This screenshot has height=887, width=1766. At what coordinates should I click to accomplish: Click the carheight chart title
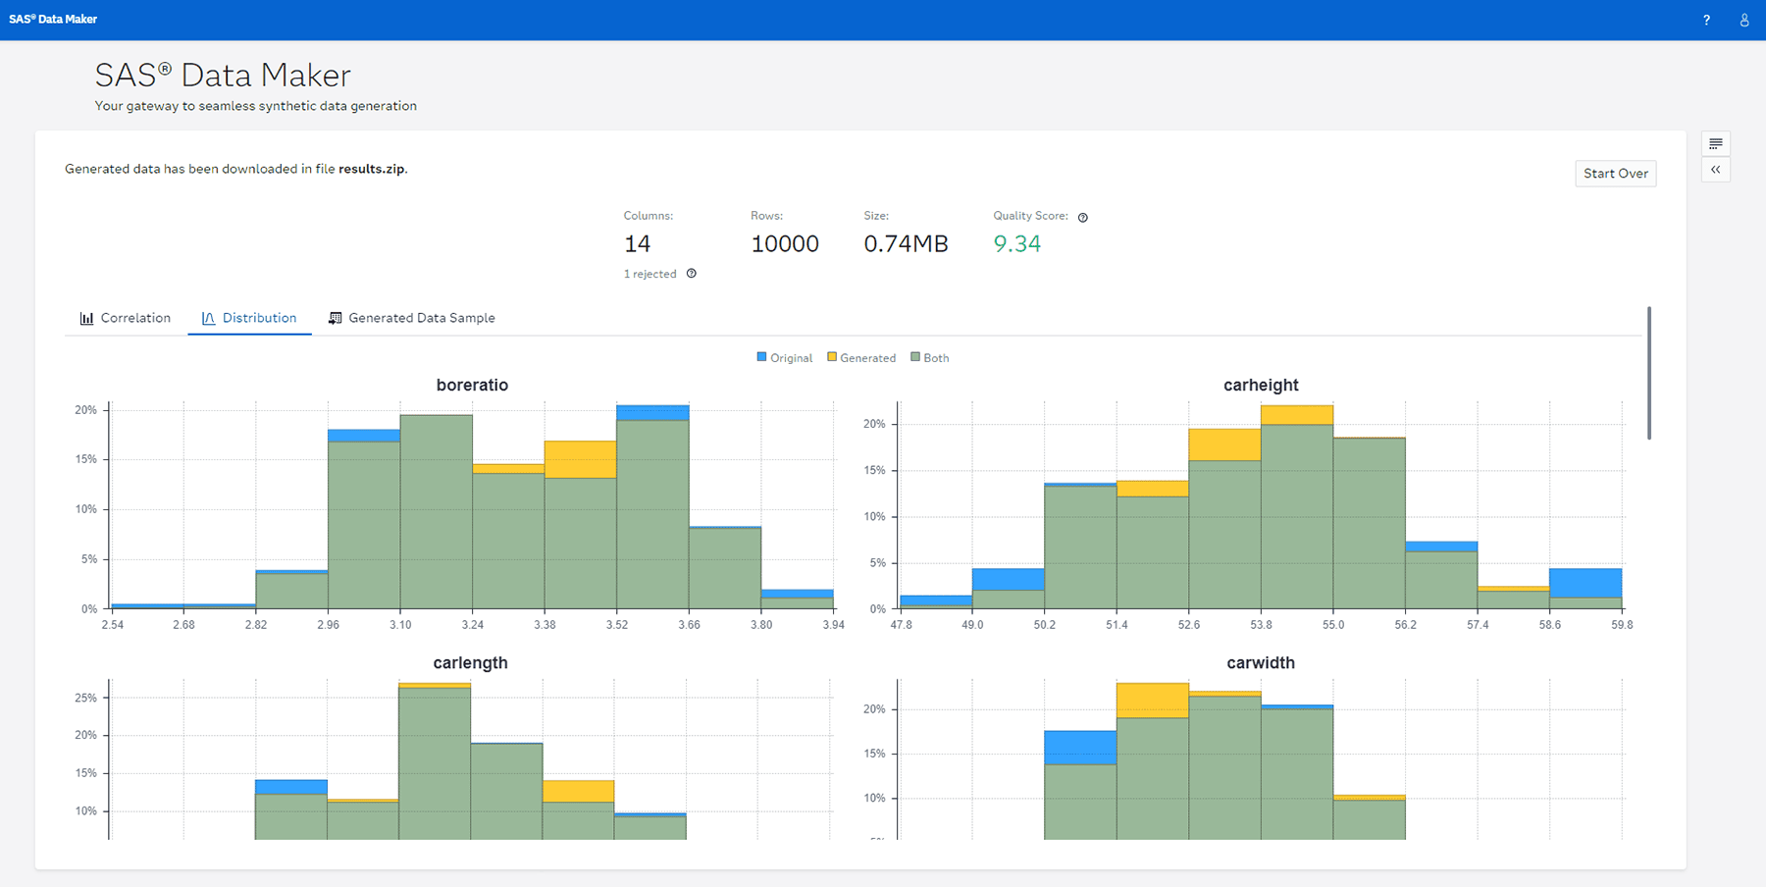click(x=1260, y=385)
